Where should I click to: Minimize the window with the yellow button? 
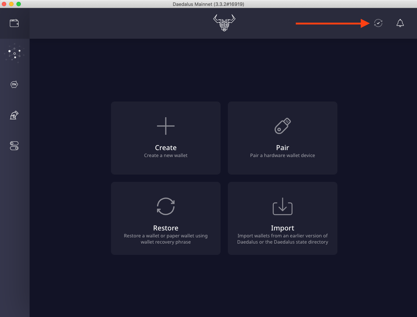pos(11,4)
